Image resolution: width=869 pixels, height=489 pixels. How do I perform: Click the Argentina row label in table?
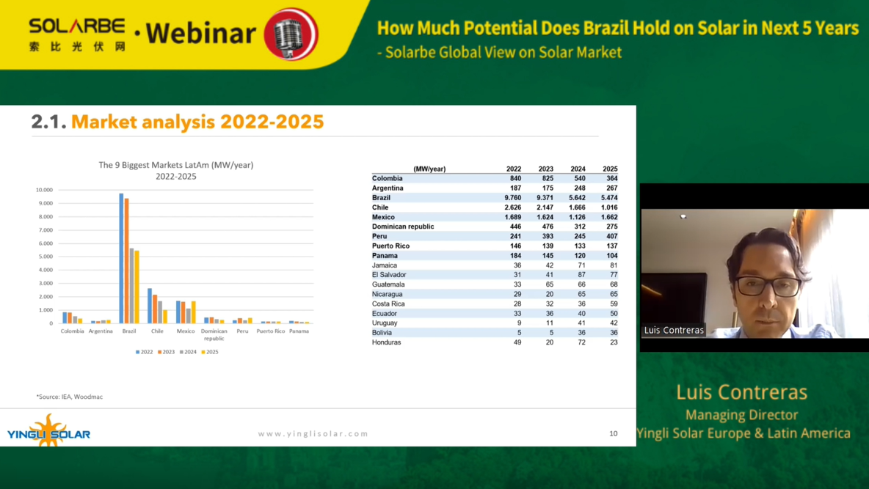[x=388, y=188]
